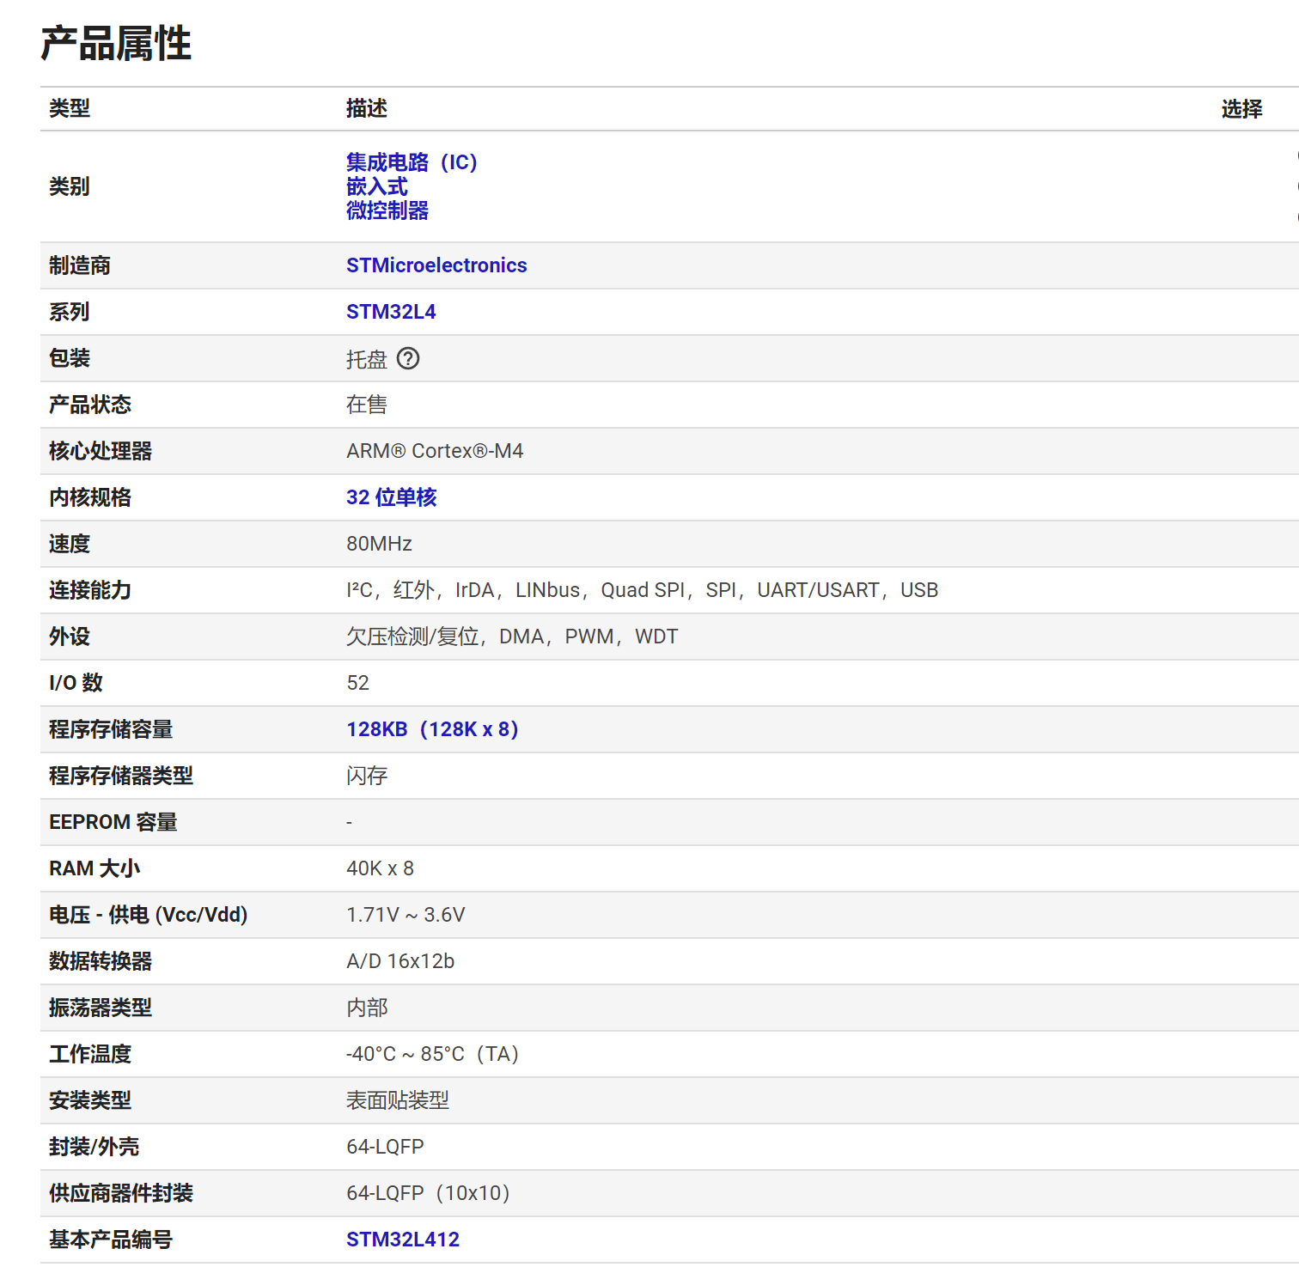Open the STM32L4 series link
The height and width of the screenshot is (1267, 1299).
point(391,312)
